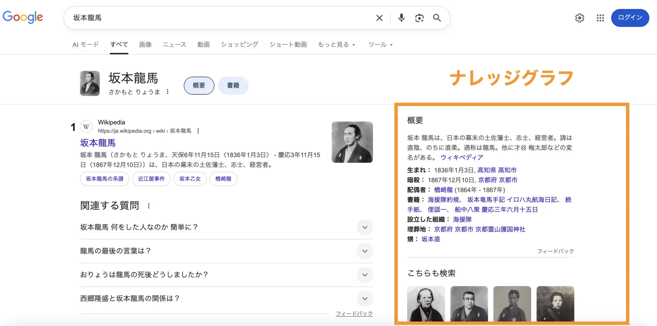Open the Google apps grid icon
Viewport: 657px width, 326px height.
(600, 18)
